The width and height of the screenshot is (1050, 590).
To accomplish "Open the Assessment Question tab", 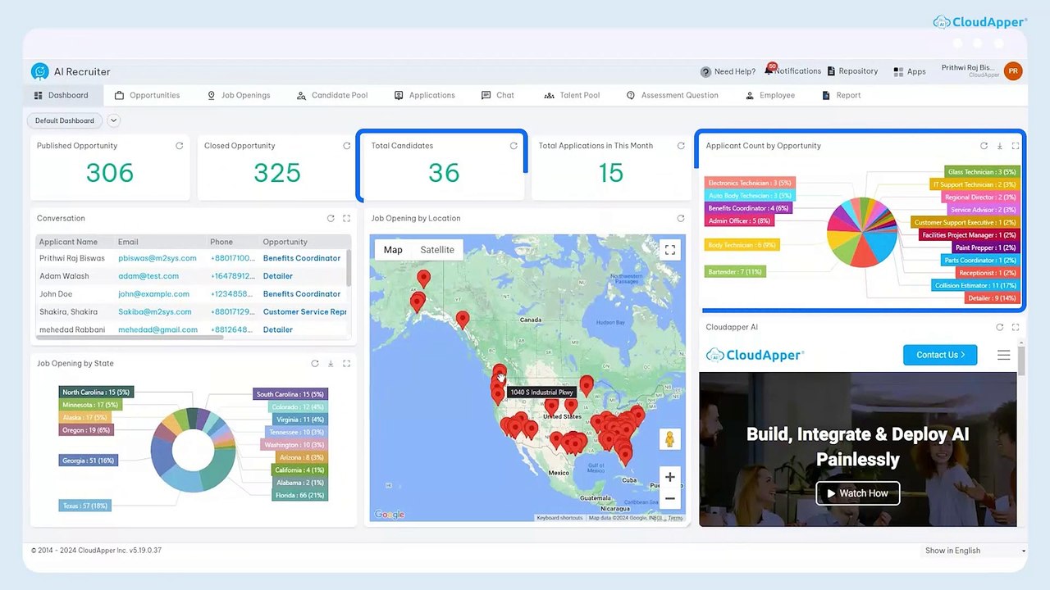I will (672, 95).
